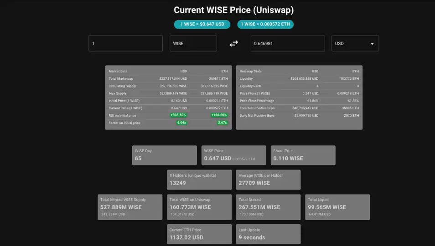Click Daily Net Positive Buys $2,909,710 USD
435x246 pixels.
pos(306,116)
